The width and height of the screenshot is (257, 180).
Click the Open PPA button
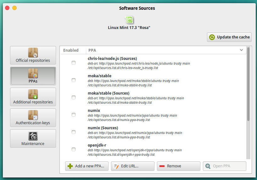(x=225, y=166)
